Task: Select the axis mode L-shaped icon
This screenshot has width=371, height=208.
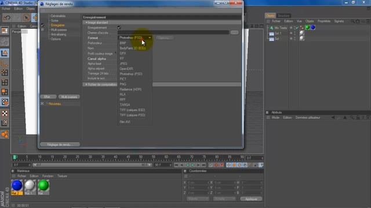Action: 5,63
